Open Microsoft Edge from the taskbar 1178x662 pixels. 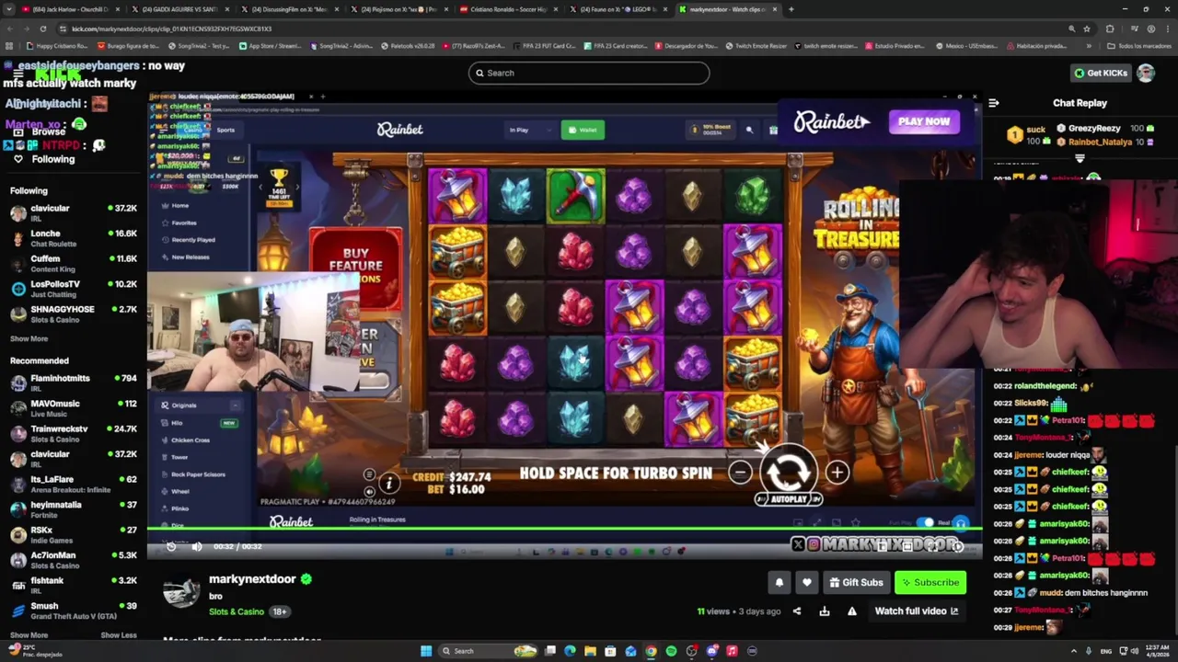point(570,651)
